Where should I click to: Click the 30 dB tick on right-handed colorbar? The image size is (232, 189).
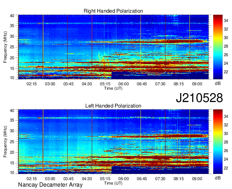point(226,38)
